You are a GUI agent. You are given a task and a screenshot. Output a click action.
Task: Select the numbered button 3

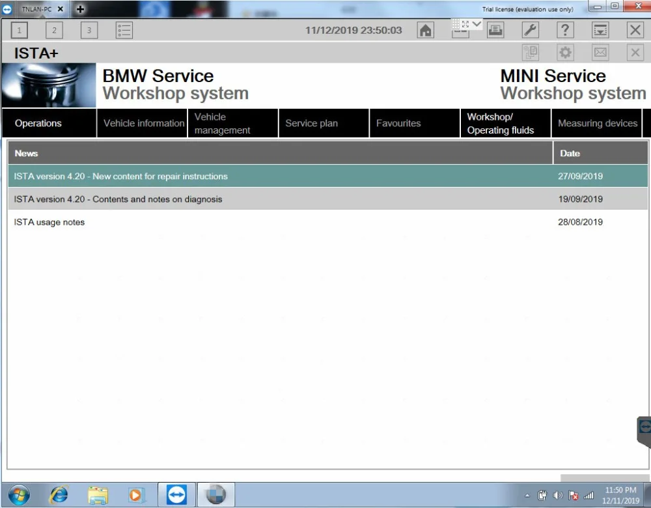point(89,31)
